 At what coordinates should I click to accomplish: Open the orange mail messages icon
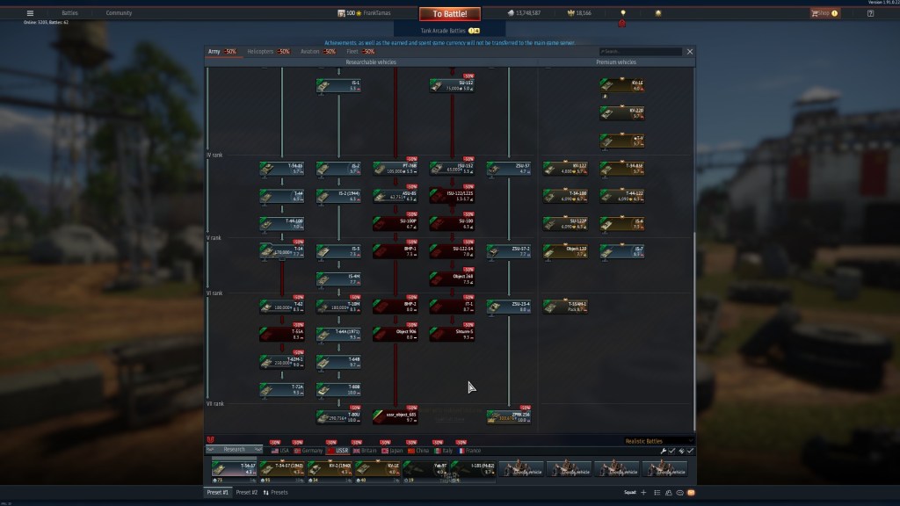[691, 493]
